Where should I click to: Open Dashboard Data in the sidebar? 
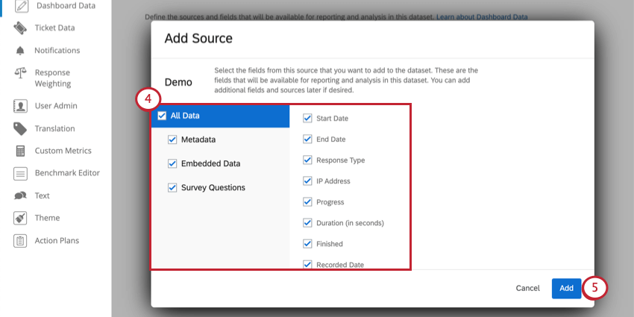tap(66, 6)
